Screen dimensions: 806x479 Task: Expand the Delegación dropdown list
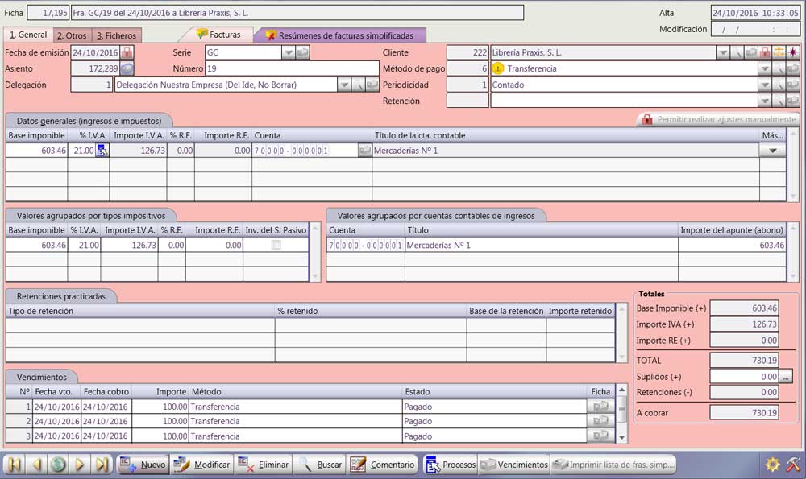pos(343,85)
